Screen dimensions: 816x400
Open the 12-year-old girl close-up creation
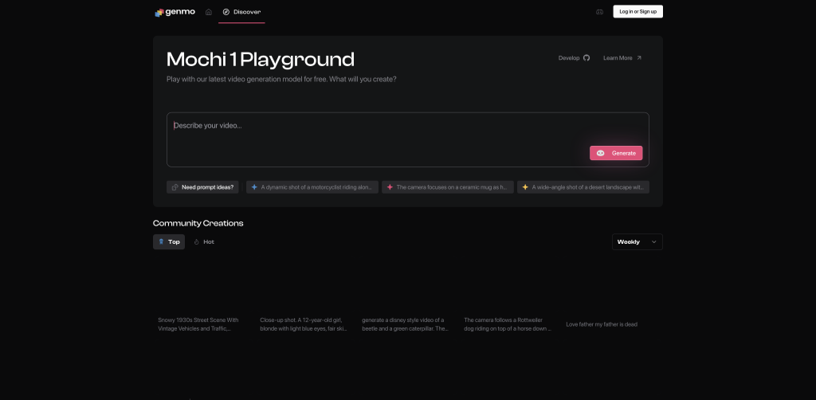[x=304, y=324]
